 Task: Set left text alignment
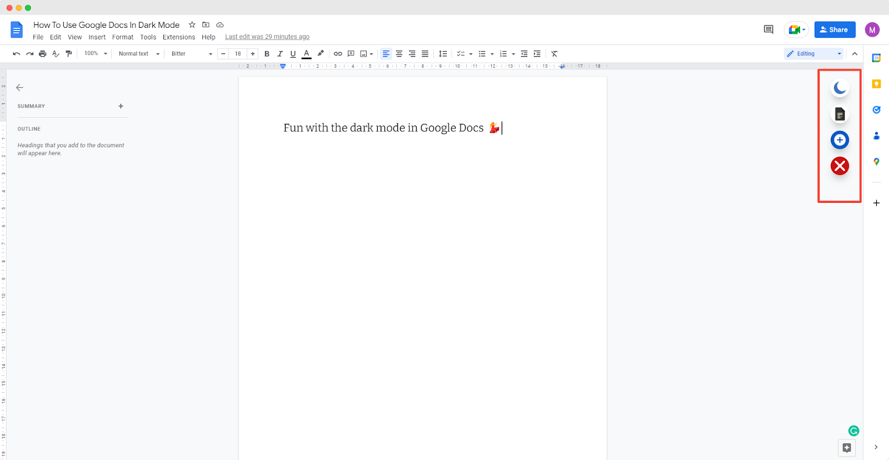(386, 54)
